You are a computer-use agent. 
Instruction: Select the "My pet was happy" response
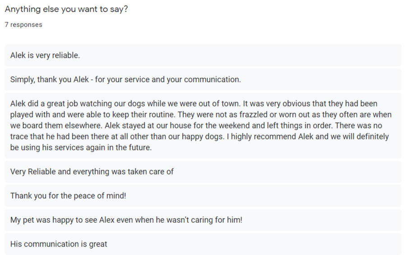(x=126, y=220)
